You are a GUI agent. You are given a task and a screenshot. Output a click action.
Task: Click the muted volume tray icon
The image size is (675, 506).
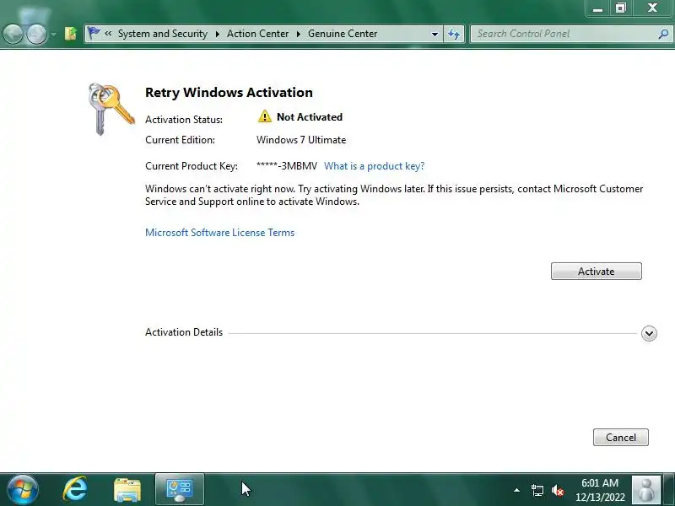558,490
